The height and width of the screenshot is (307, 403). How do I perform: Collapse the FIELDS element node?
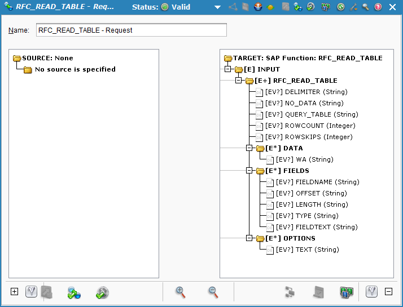coord(249,171)
